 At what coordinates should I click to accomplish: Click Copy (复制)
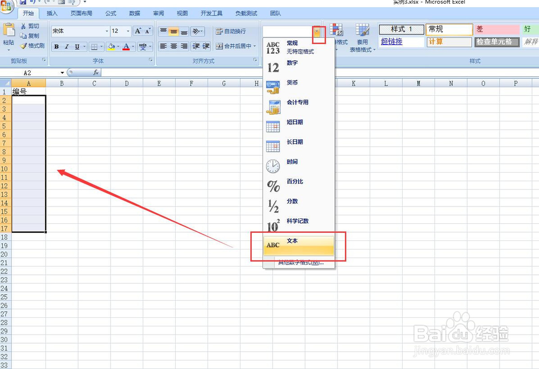click(30, 36)
